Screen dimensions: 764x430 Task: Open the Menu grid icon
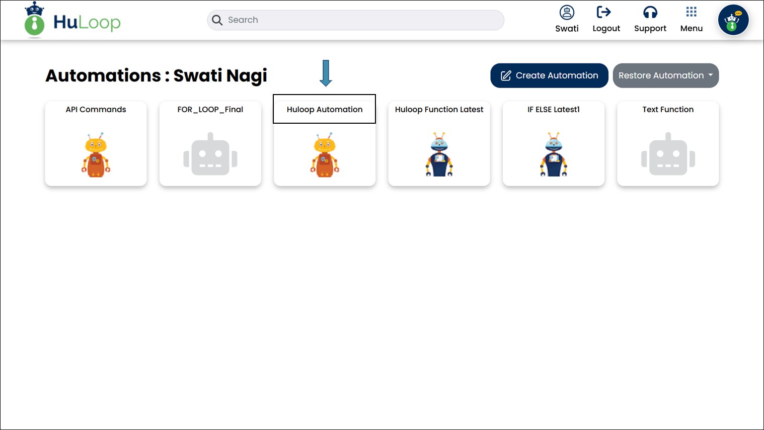(692, 12)
